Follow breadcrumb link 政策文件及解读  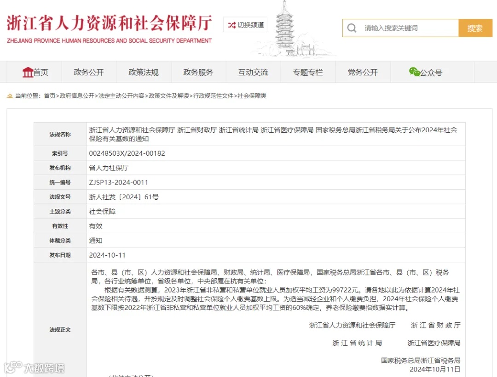pyautogui.click(x=169, y=96)
